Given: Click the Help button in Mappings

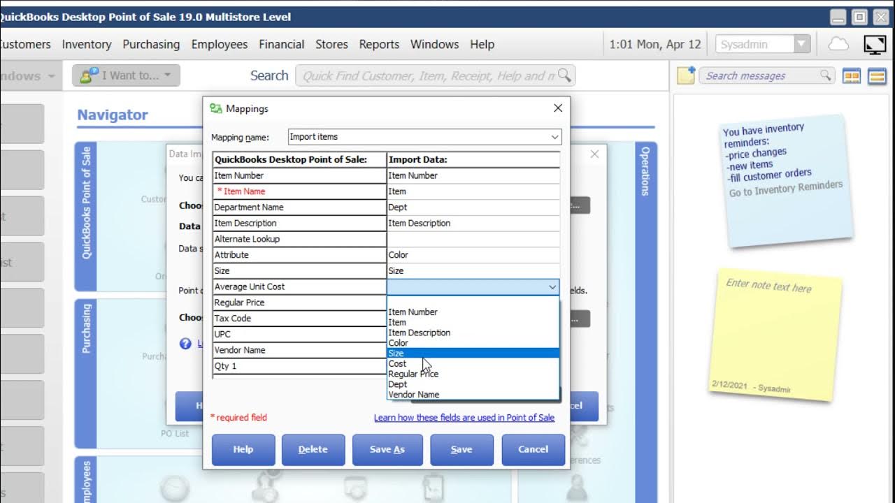Looking at the screenshot, I should (243, 449).
